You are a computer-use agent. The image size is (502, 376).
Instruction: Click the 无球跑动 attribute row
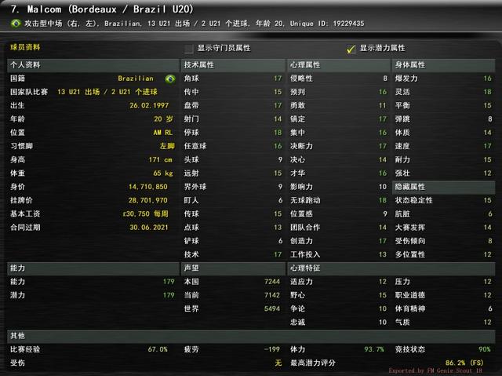(338, 200)
